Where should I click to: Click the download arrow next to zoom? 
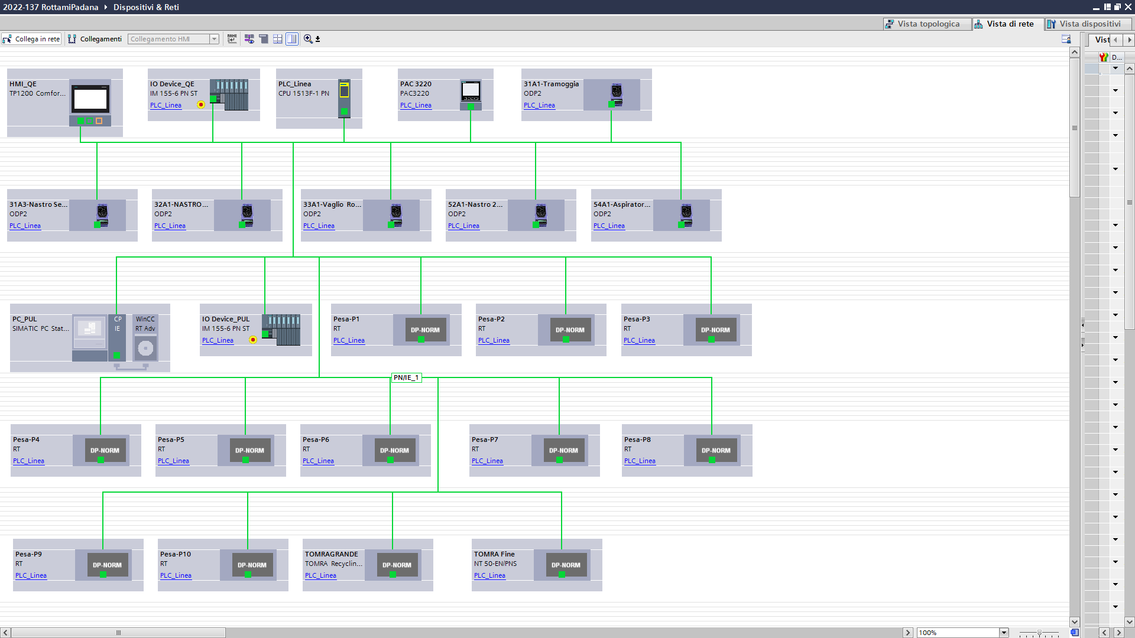pyautogui.click(x=318, y=39)
